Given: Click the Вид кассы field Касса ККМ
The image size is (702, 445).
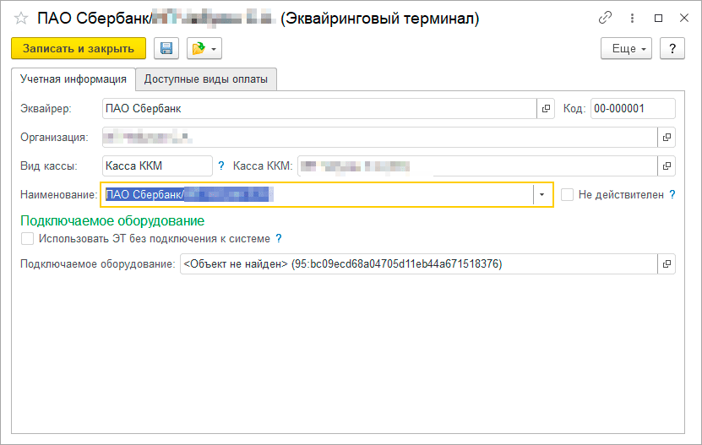Looking at the screenshot, I should pyautogui.click(x=157, y=166).
